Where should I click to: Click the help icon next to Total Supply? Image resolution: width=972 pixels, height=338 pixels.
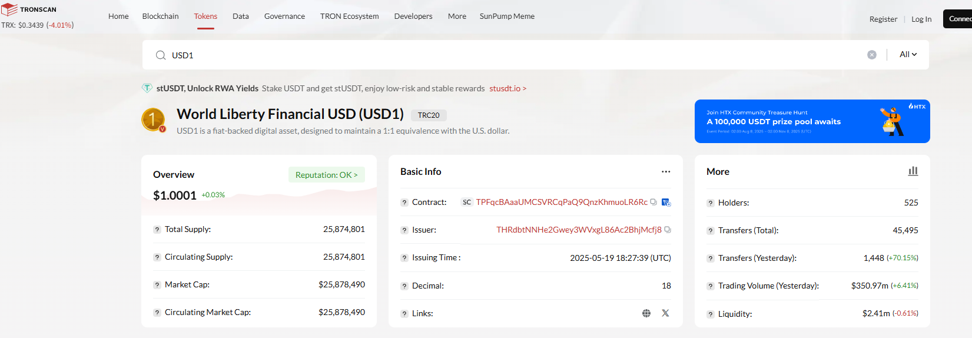157,230
